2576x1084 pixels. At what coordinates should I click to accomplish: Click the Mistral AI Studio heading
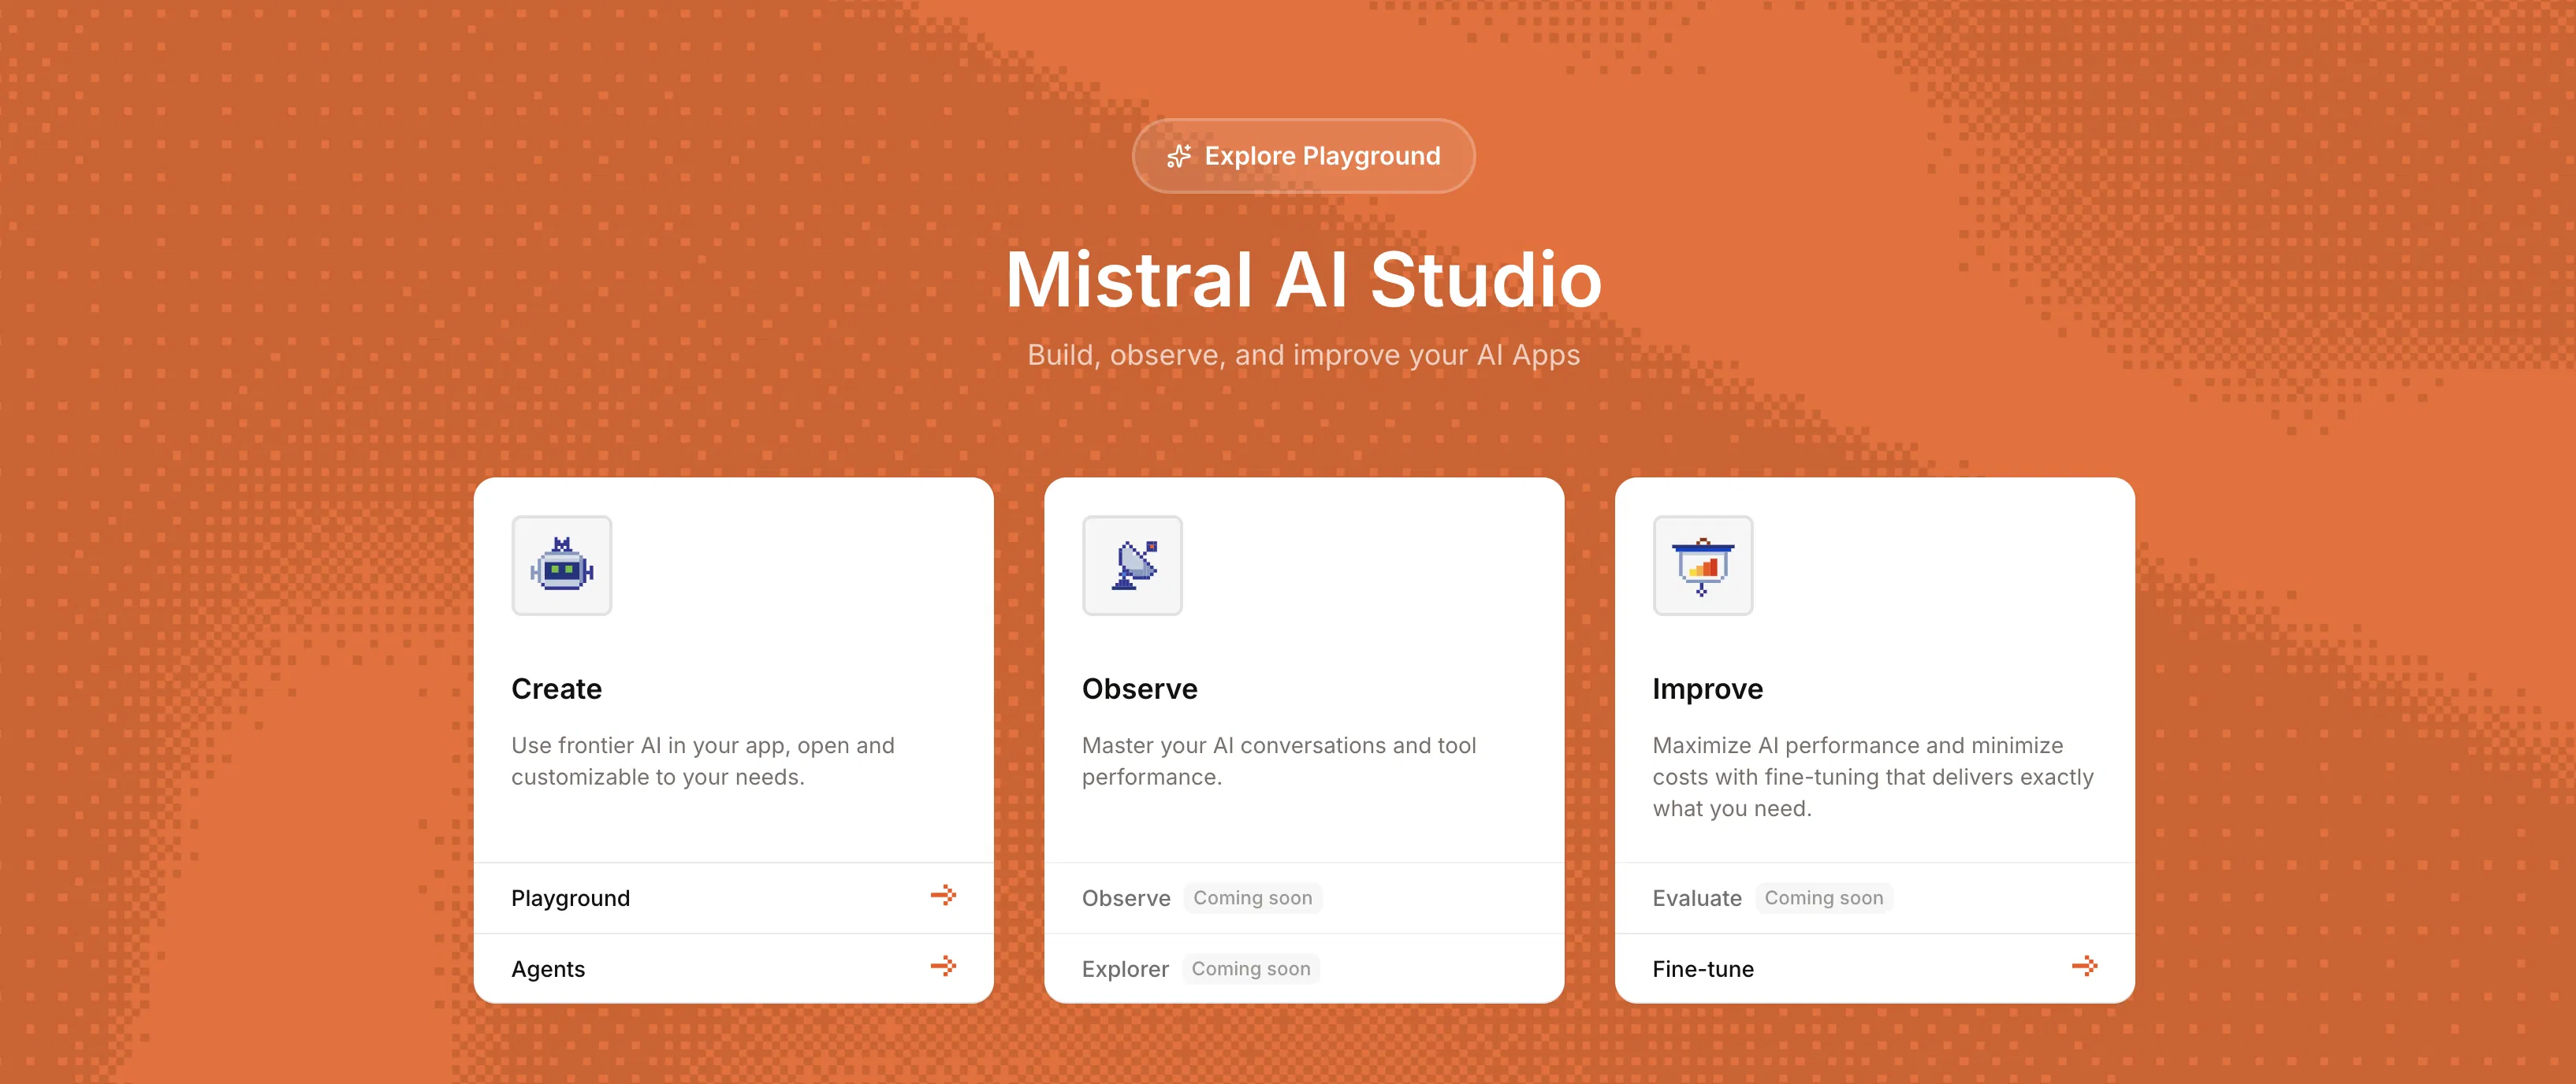click(1303, 283)
